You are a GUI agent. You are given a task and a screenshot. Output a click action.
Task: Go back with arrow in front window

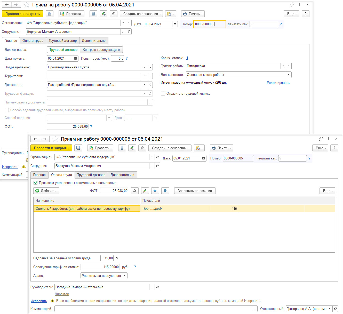[35, 139]
